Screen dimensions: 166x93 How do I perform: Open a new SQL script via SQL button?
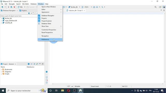[20, 7]
